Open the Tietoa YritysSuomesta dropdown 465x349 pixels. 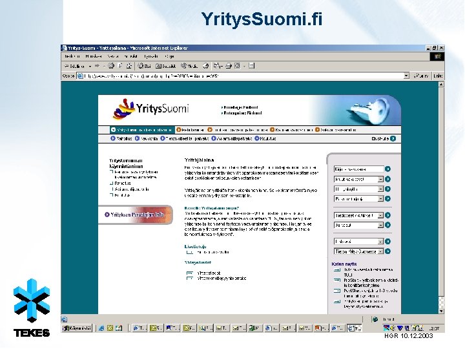pos(359,251)
